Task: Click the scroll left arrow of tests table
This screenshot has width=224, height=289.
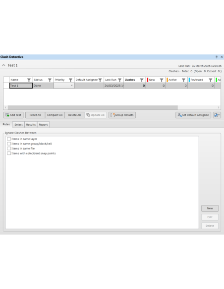Action: [5, 107]
